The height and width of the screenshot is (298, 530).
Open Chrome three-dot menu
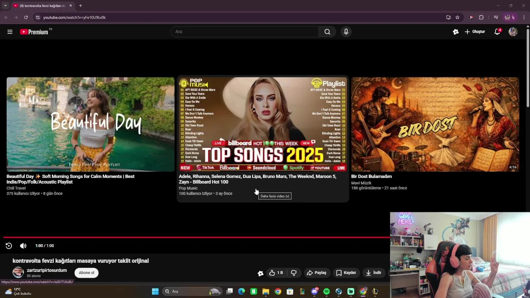(524, 17)
